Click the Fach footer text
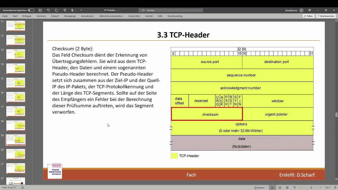 (191, 175)
